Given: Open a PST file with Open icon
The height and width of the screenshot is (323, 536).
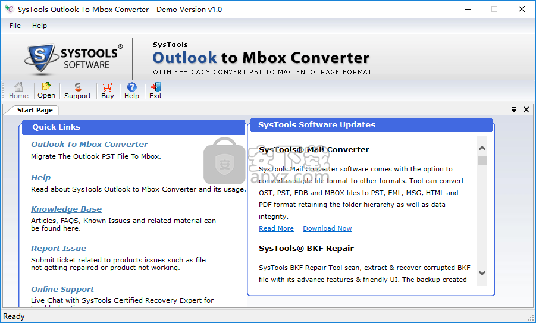Looking at the screenshot, I should (x=46, y=90).
